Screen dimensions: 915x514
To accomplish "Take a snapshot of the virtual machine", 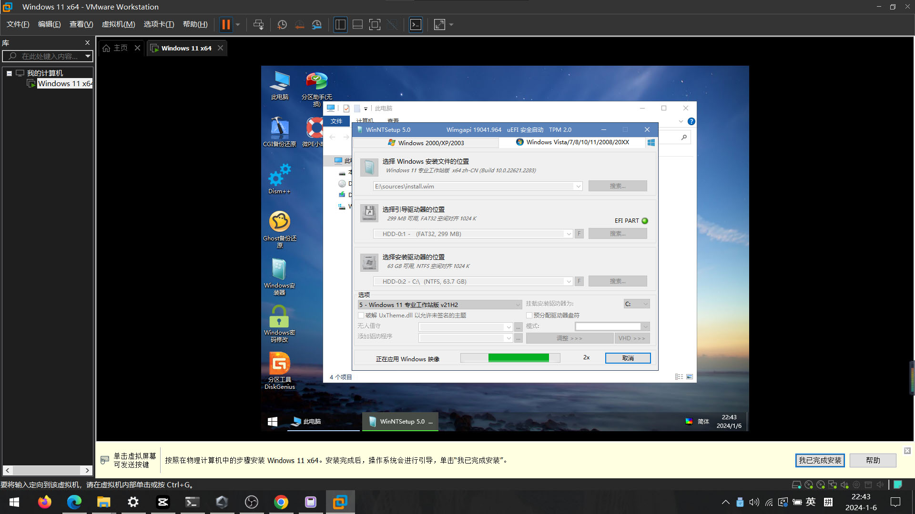I will [282, 24].
